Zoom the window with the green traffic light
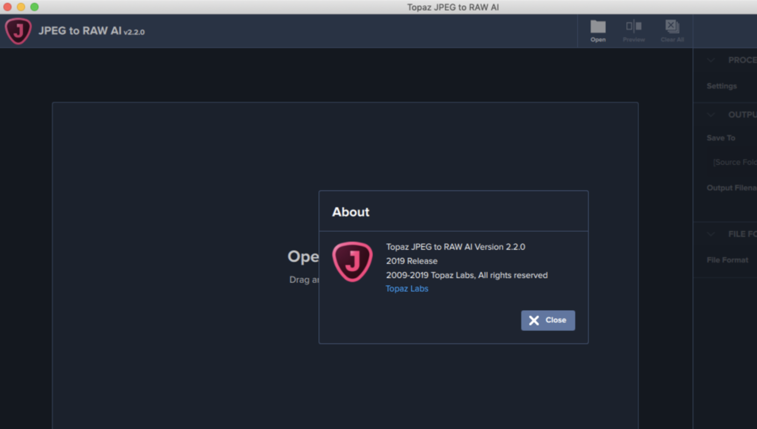 [33, 7]
